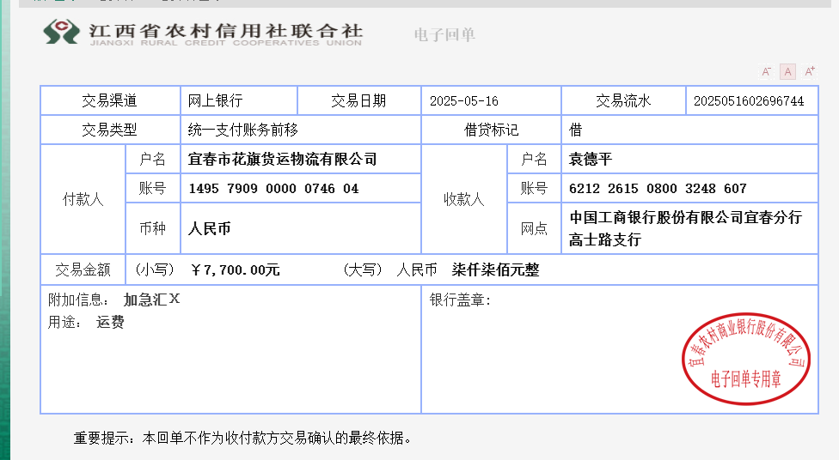839x460 pixels.
Task: Click the 交易渠道 label cell
Action: [x=110, y=101]
